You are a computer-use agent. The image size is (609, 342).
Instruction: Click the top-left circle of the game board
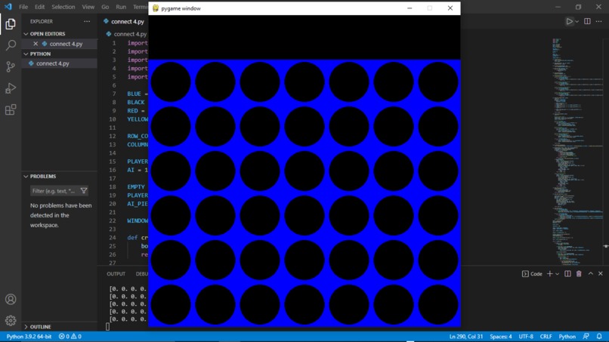pos(171,82)
